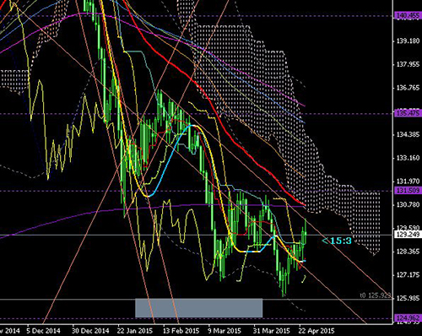Click the 131.970 price axis label
This screenshot has height=336, width=422.
[408, 181]
